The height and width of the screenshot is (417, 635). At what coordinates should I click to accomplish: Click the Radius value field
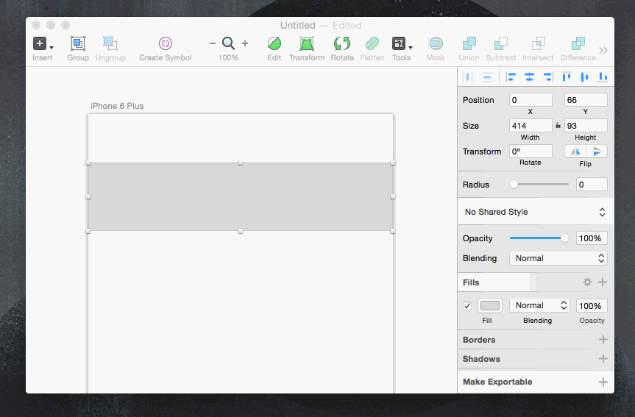(592, 185)
